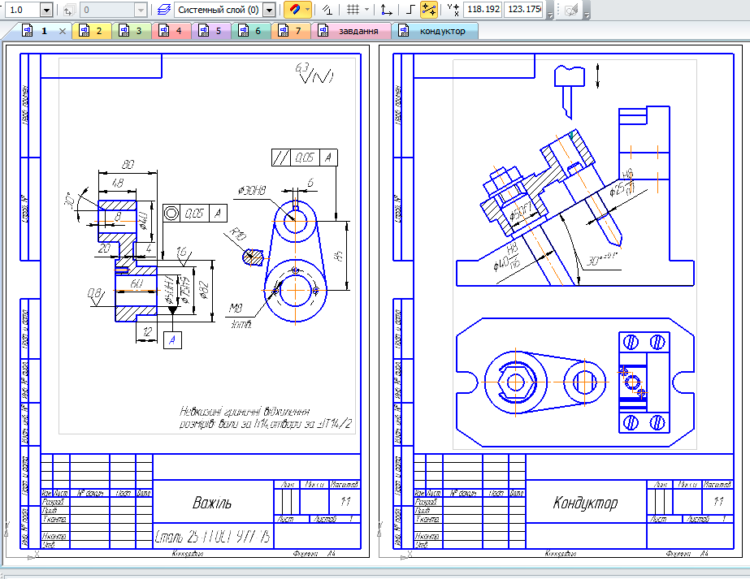The image size is (750, 579).
Task: Select the 6,3 surface roughness symbol
Action: pos(314,72)
